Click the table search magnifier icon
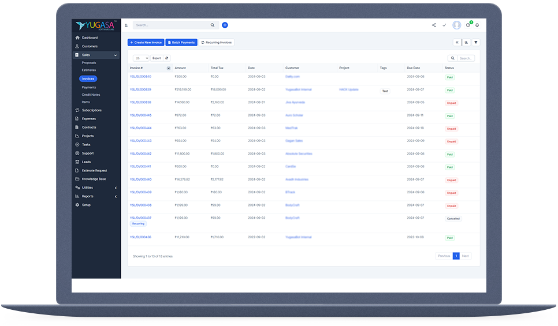 pyautogui.click(x=453, y=58)
